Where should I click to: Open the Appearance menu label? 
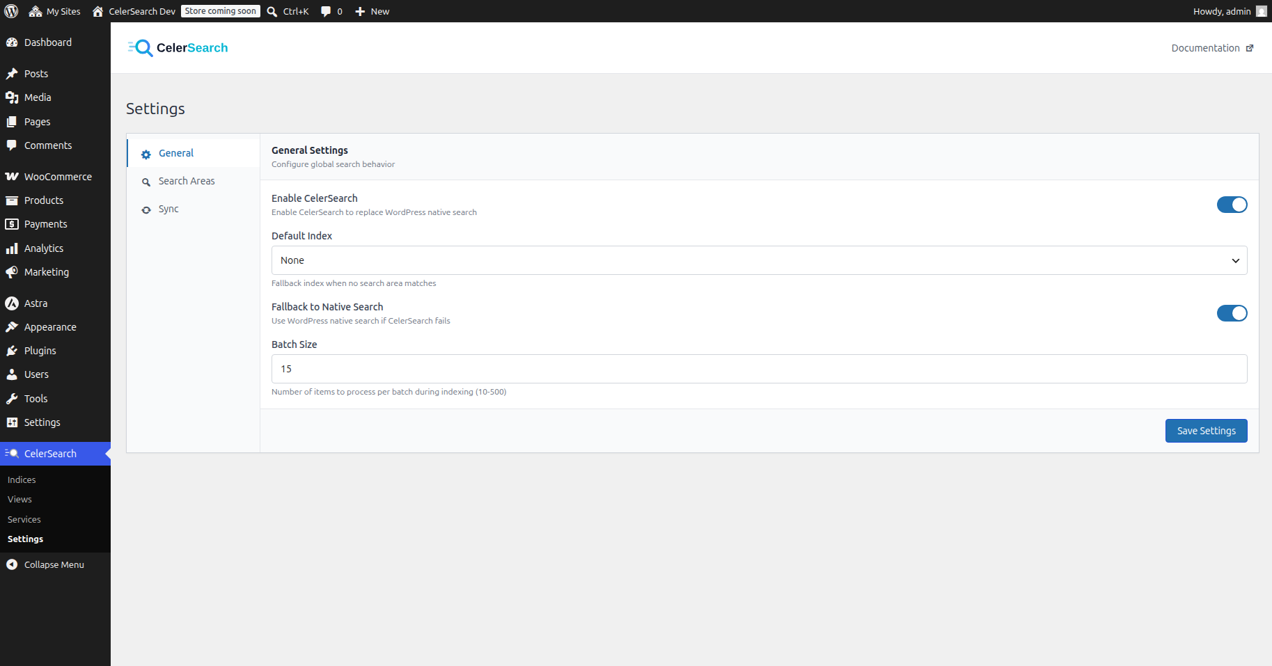point(50,327)
